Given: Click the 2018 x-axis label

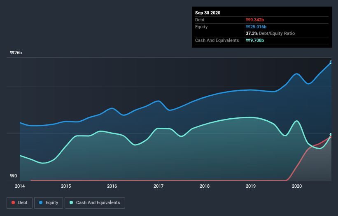Looking at the screenshot, I should [205, 186].
